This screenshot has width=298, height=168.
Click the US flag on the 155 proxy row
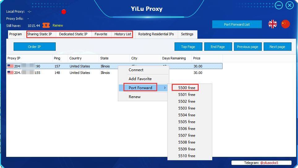pos(11,72)
